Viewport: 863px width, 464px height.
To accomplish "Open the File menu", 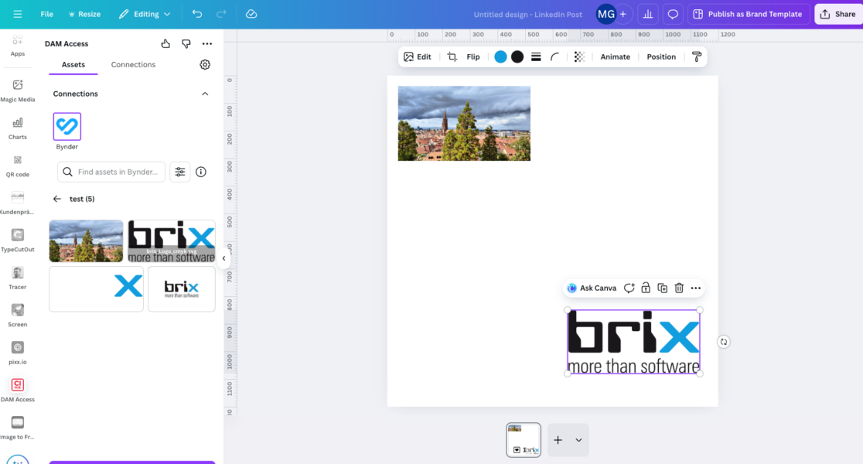I will tap(46, 14).
